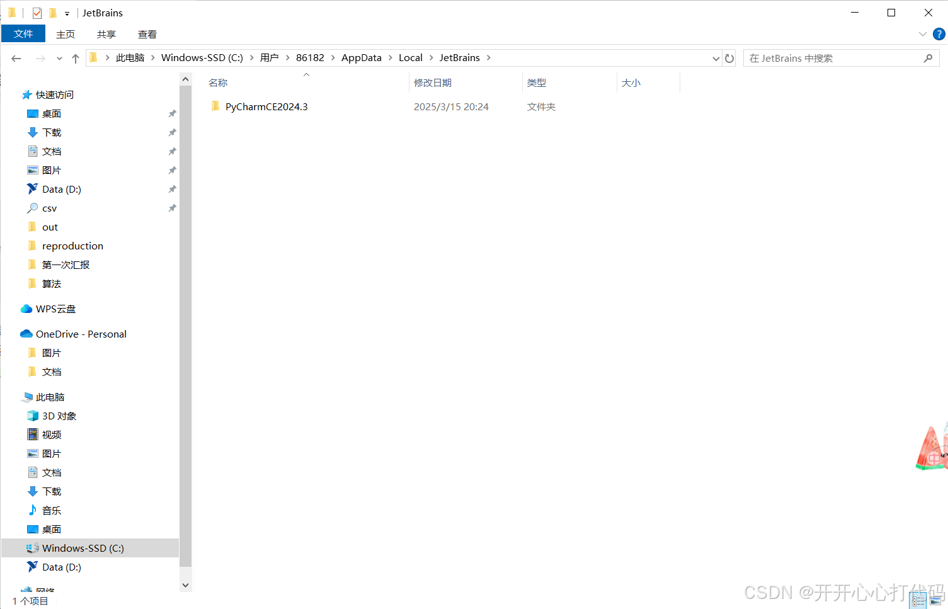Open the 第一次汇报 folder in sidebar
Image resolution: width=948 pixels, height=609 pixels.
(66, 265)
